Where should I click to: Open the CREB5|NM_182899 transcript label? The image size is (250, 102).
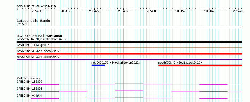click(29, 82)
